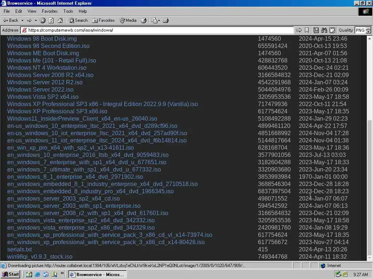Viewport: 373px width, 279px height.
Task: Open the File menu
Action: point(7,11)
